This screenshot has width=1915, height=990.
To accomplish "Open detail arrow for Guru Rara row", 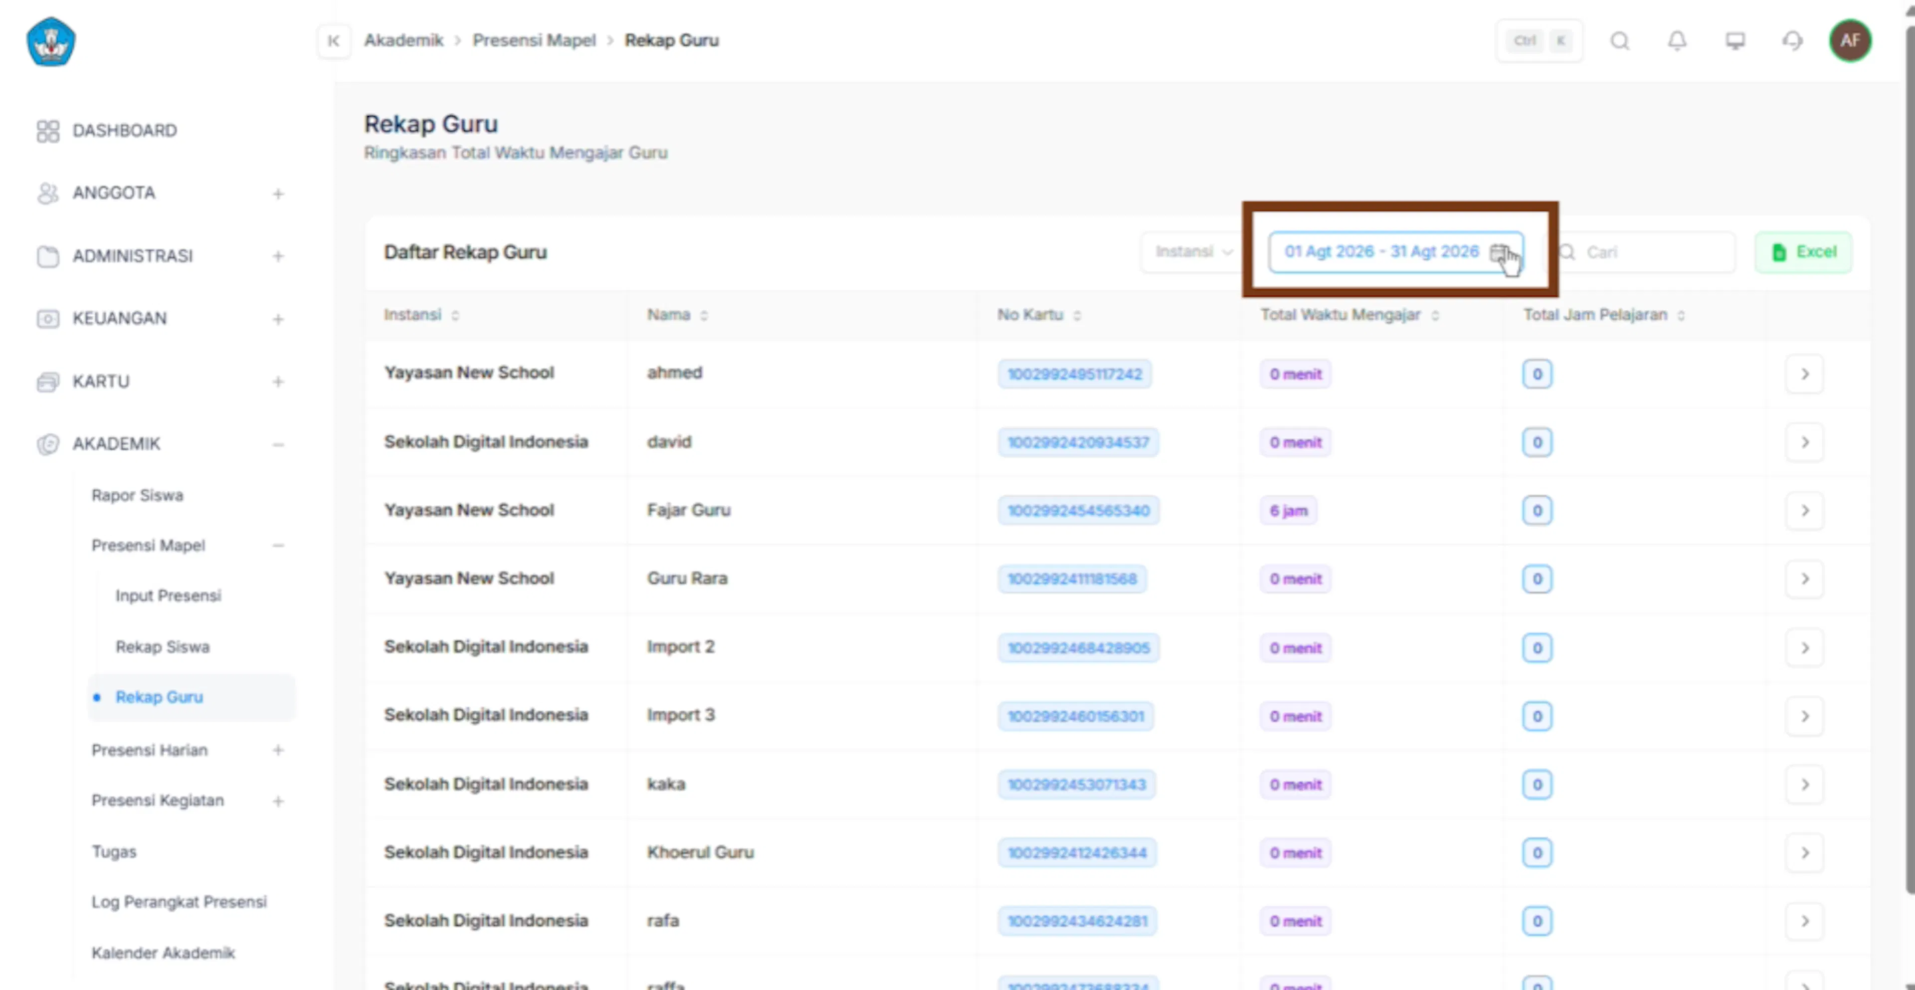I will pos(1804,579).
